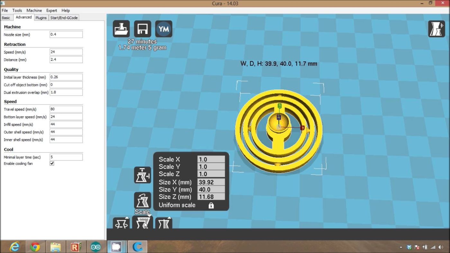The height and width of the screenshot is (253, 450).
Task: Open Arduino IDE from taskbar
Action: click(x=96, y=247)
